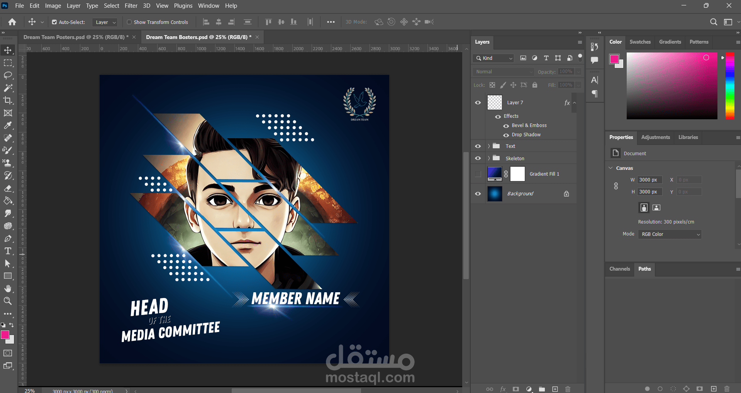Hide the Skeleton group visibility

(x=478, y=158)
